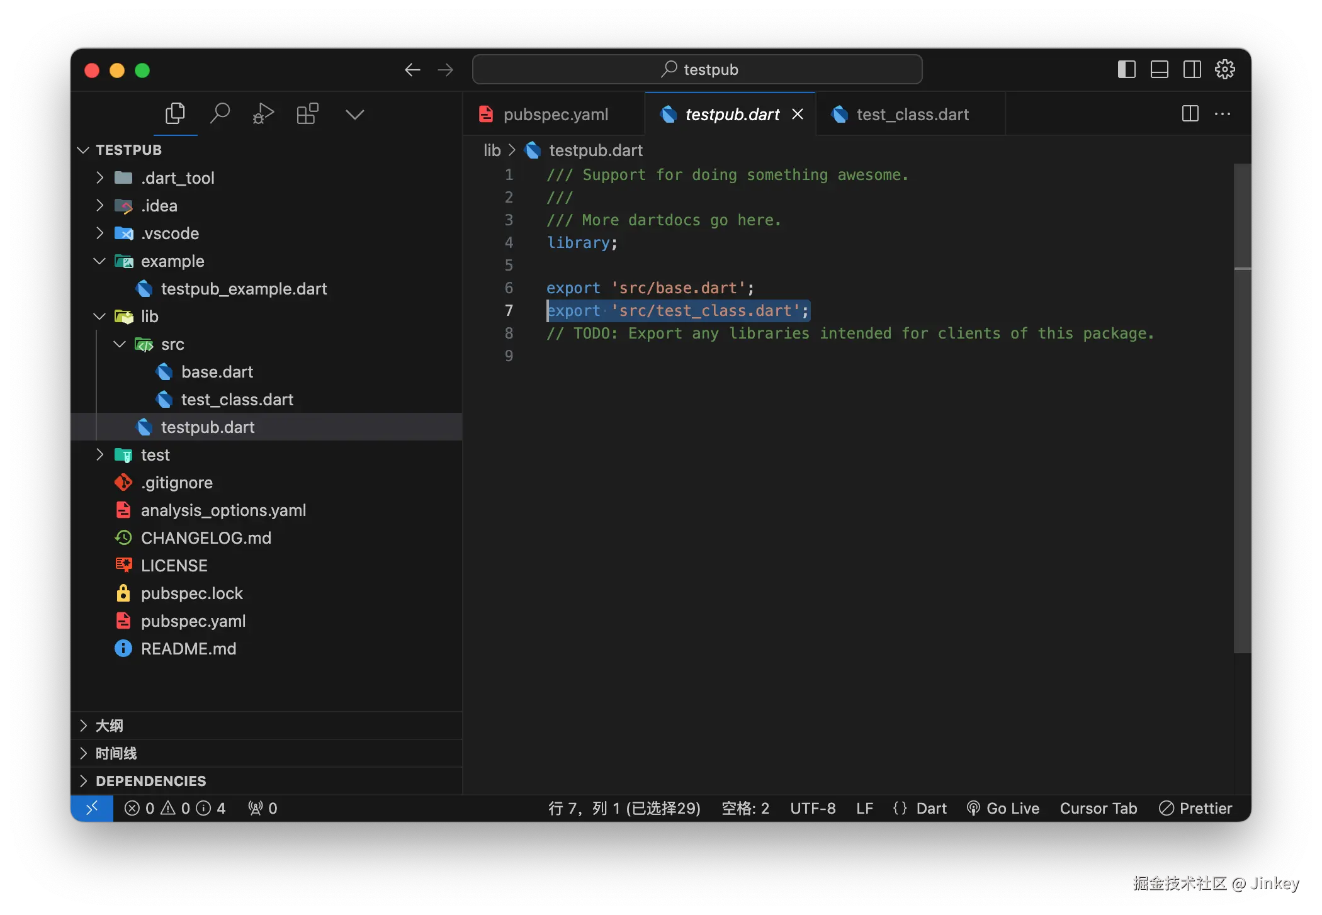Open the Extensions view icon

[x=308, y=114]
